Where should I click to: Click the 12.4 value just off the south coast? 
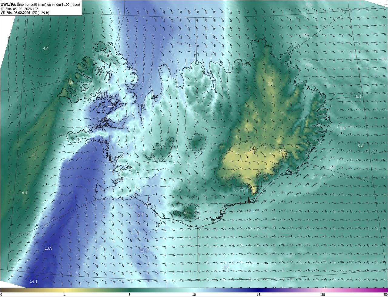pos(139,215)
